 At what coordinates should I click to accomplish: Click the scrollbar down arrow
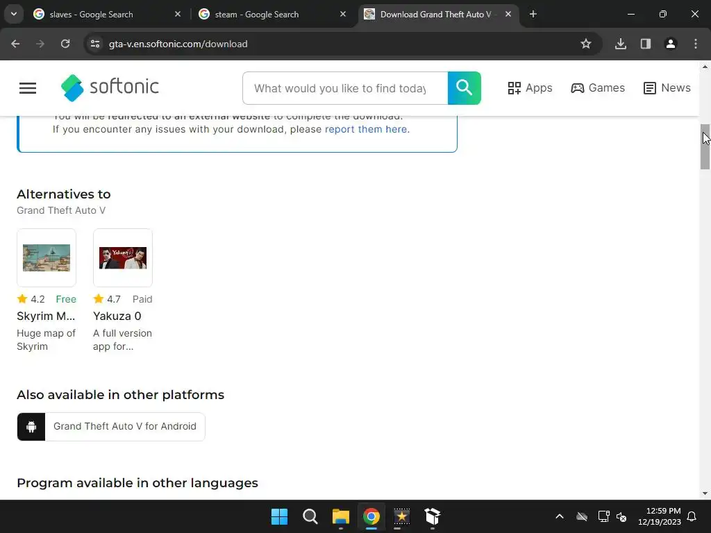(705, 493)
